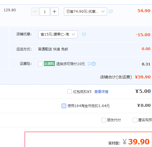
Task: Increase quantity with the plus button
Action: 55,12
